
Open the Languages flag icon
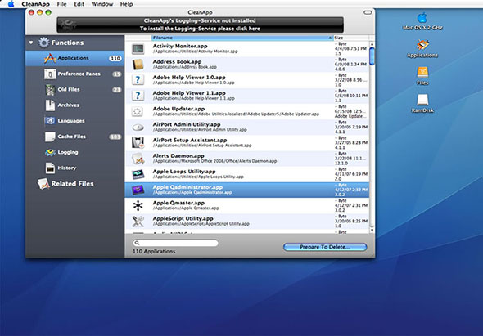50,121
